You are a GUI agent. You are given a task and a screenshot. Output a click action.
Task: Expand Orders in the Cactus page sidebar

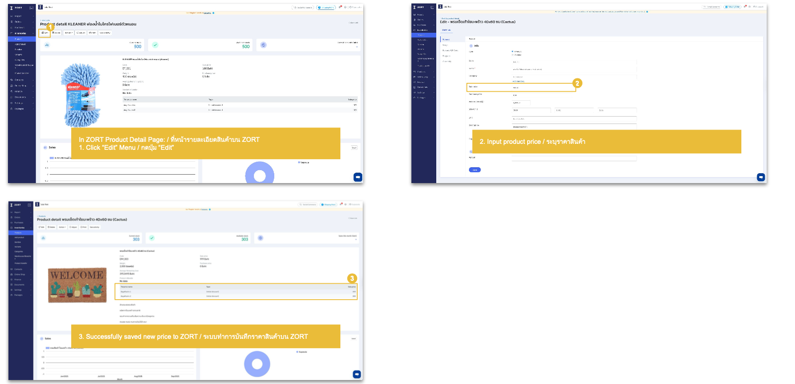21,217
